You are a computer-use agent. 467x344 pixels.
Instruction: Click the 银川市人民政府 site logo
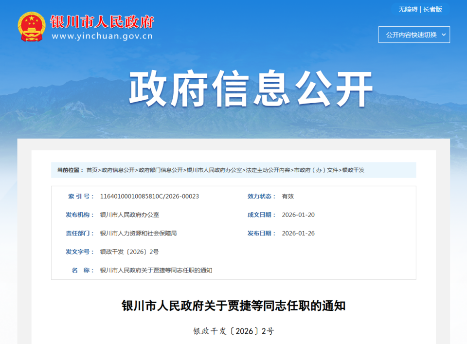102,22
